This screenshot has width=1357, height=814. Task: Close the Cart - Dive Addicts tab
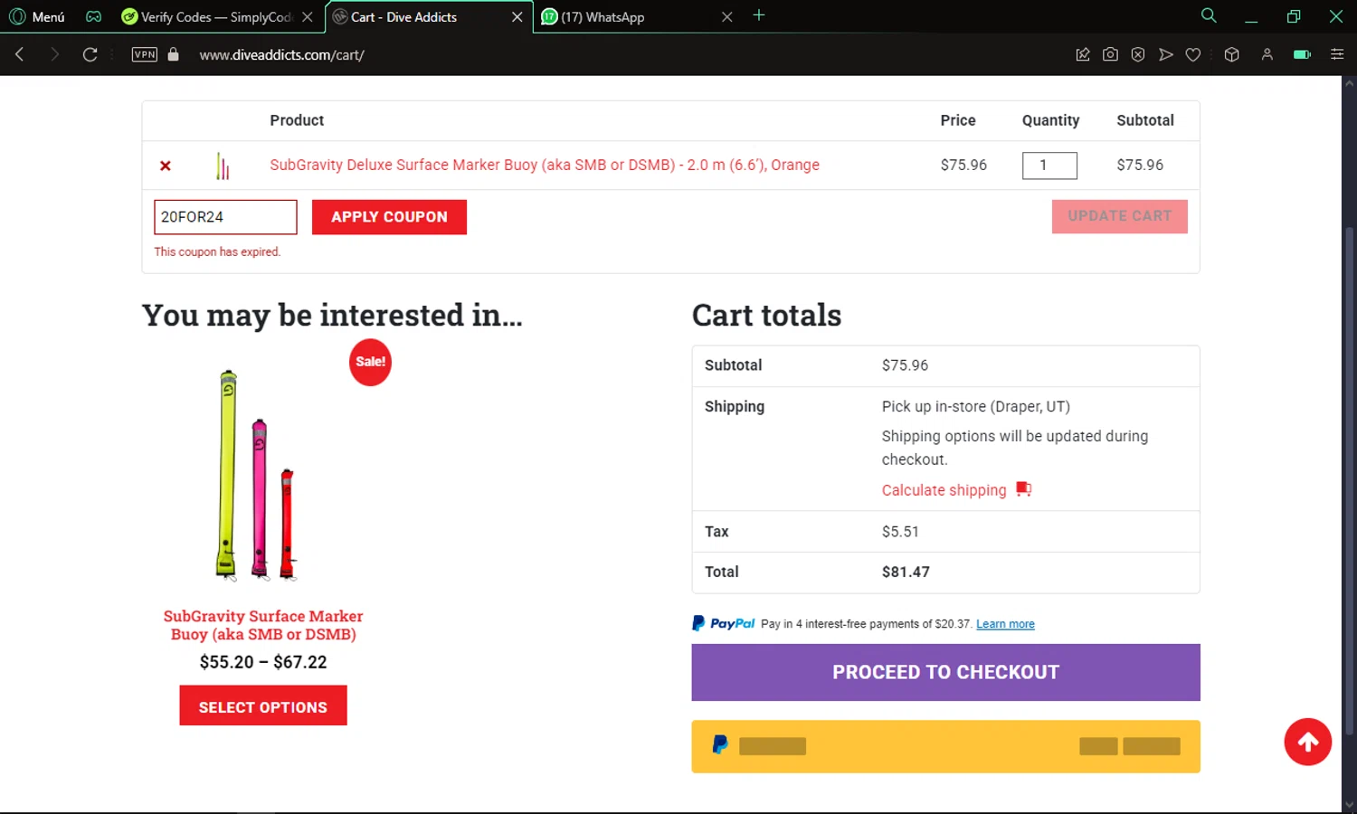(x=517, y=16)
